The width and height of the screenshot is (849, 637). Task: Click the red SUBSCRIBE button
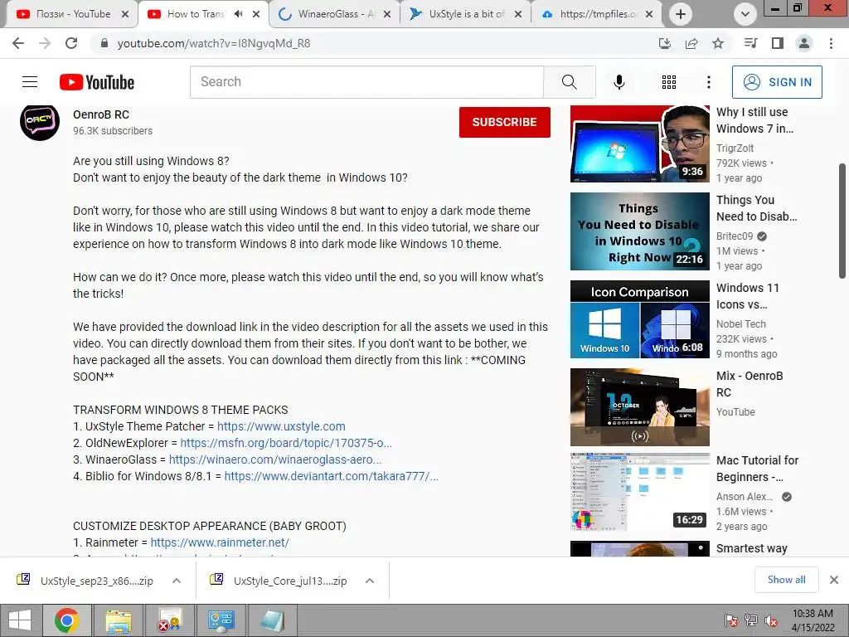point(505,122)
